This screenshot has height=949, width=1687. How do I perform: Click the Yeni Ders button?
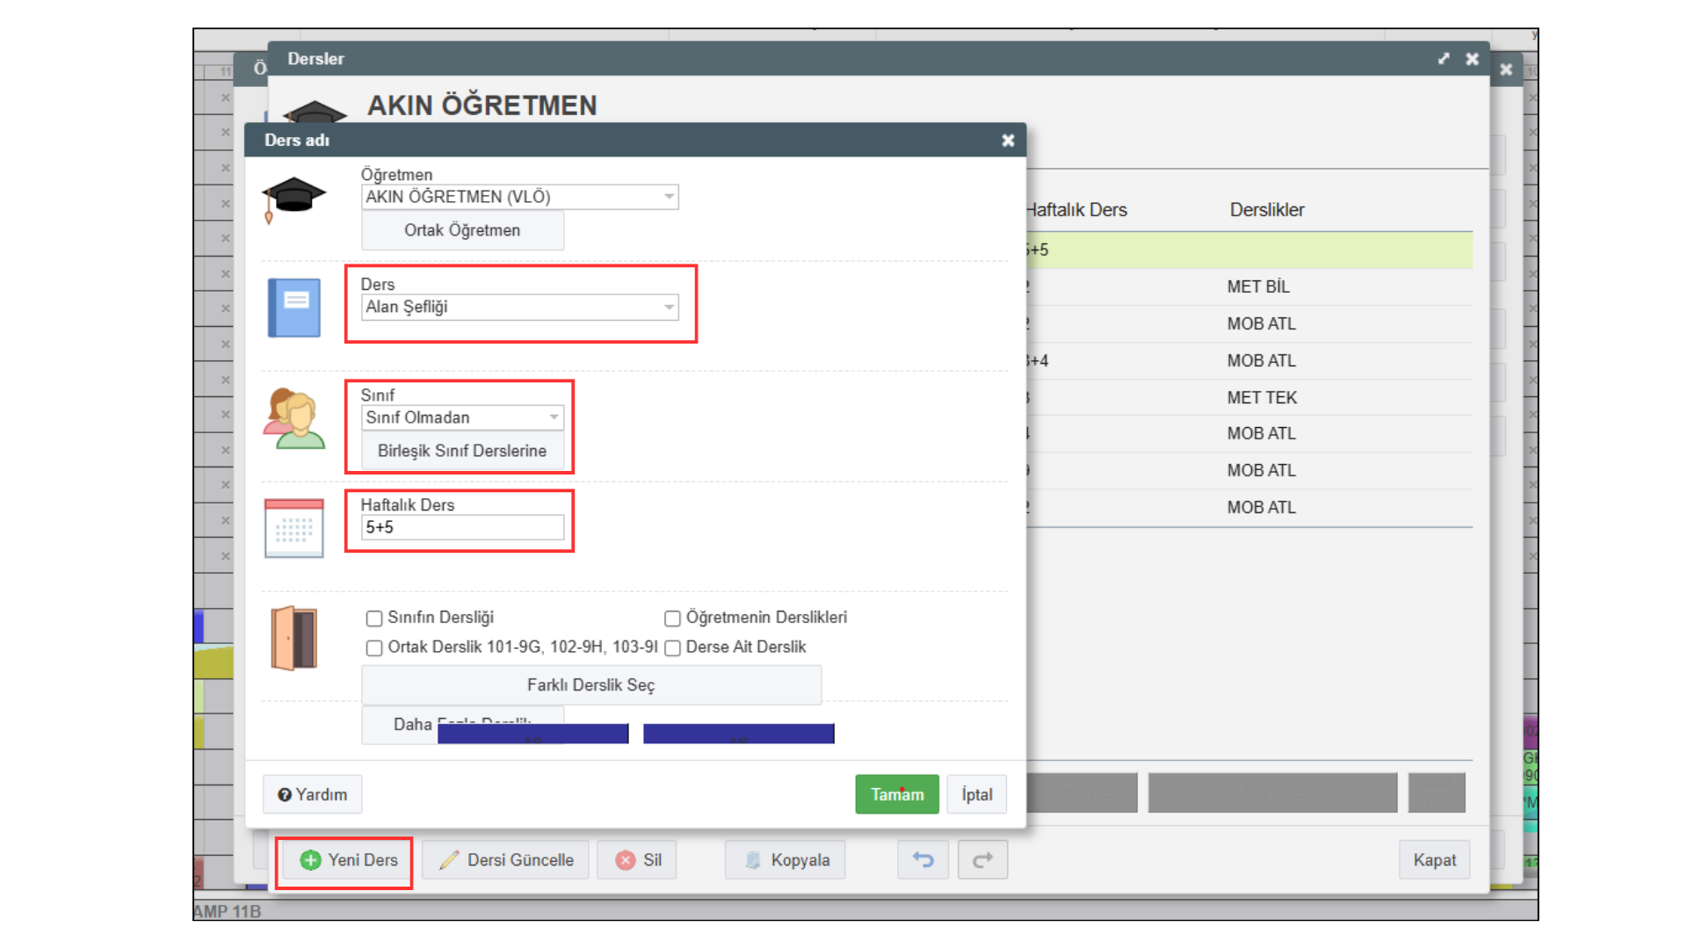point(348,860)
